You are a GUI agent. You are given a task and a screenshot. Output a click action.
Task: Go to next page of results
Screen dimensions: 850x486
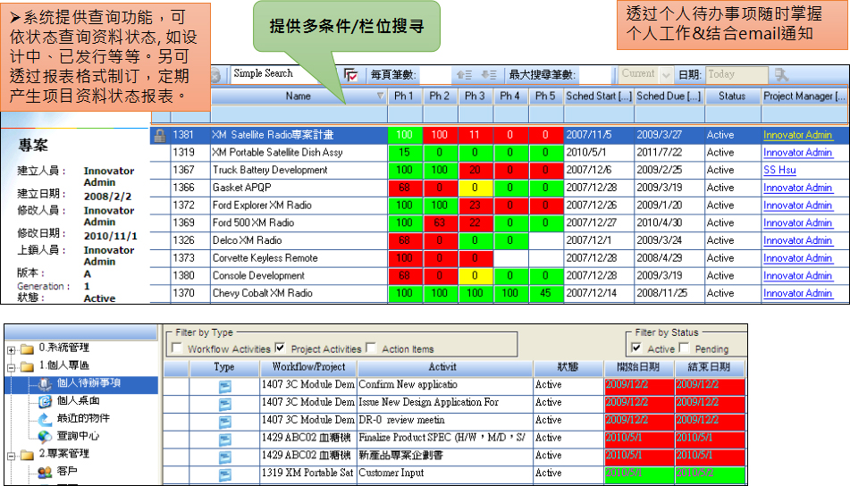click(488, 75)
